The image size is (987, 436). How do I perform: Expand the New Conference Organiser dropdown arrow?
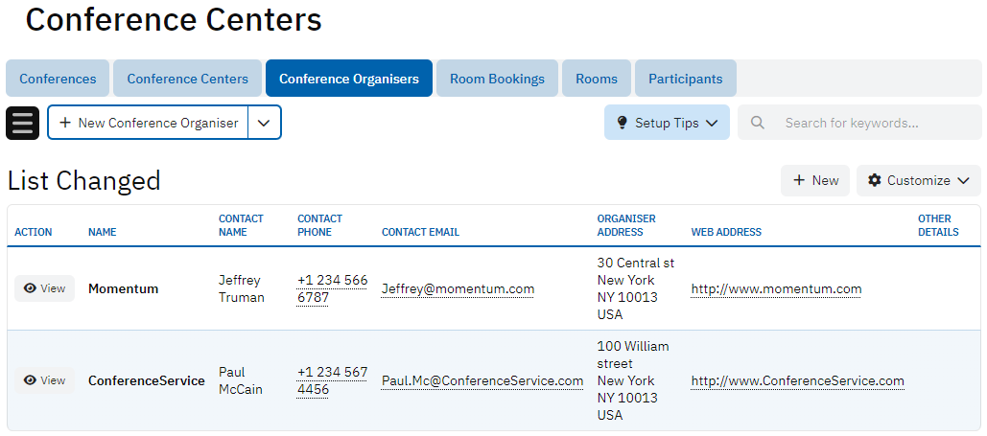click(x=265, y=123)
